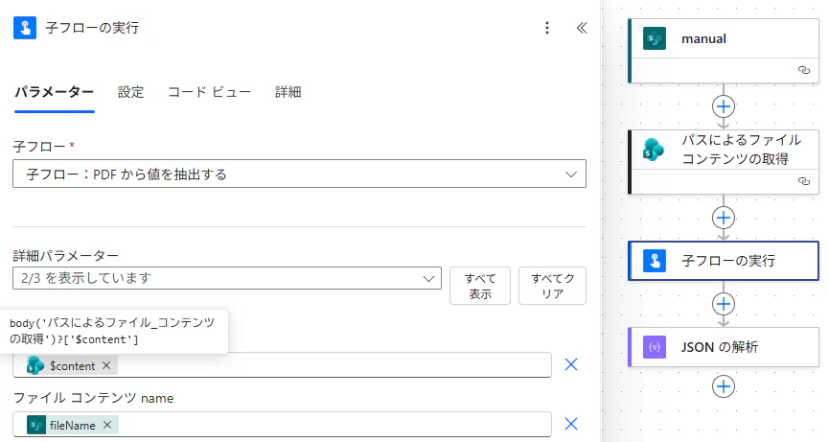Switch to the パラメーター tab
This screenshot has height=442, width=829.
[x=55, y=92]
